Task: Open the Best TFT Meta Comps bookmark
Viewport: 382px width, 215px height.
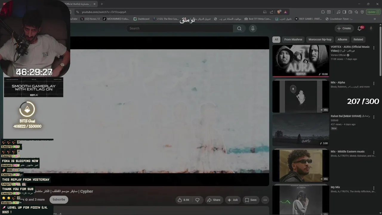Action: (258, 19)
